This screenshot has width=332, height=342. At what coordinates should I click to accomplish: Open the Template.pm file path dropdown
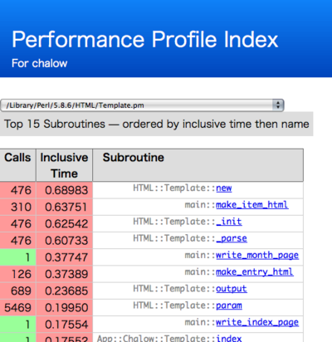click(x=142, y=105)
